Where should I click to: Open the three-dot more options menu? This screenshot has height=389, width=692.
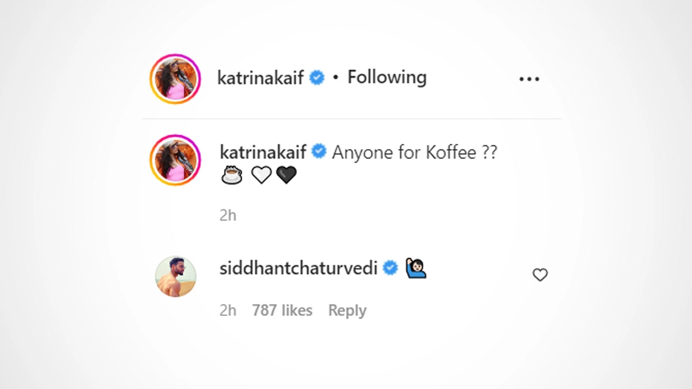click(529, 79)
